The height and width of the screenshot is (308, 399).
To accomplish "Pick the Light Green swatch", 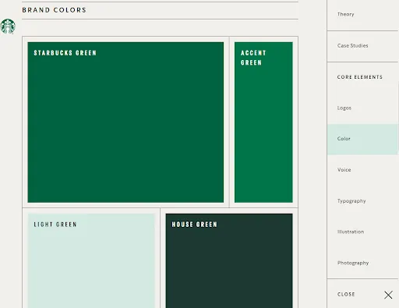I will pos(91,260).
